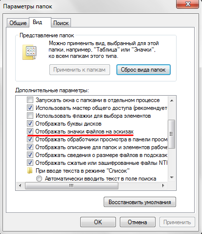Confirm the dialog with OK
The image size is (202, 234).
[x=98, y=222]
